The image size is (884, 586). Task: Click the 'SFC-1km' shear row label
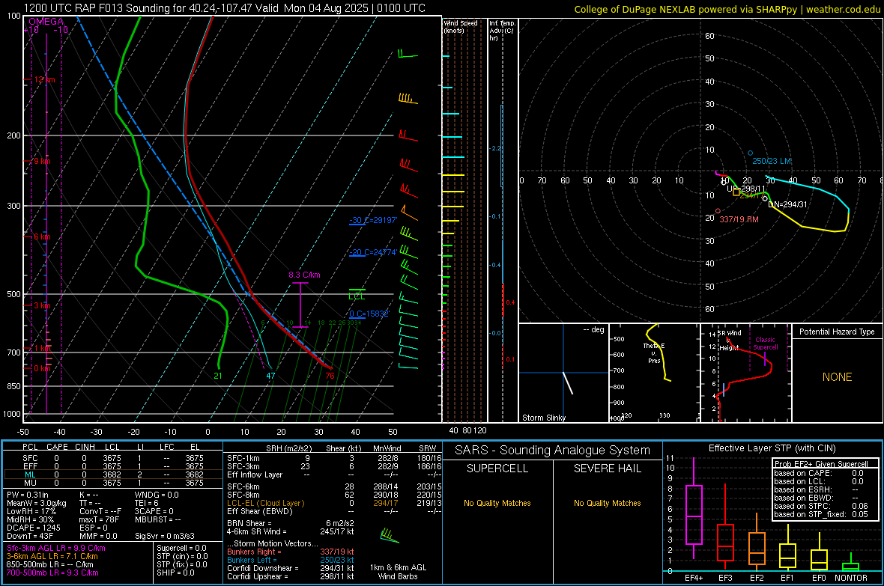tap(243, 458)
